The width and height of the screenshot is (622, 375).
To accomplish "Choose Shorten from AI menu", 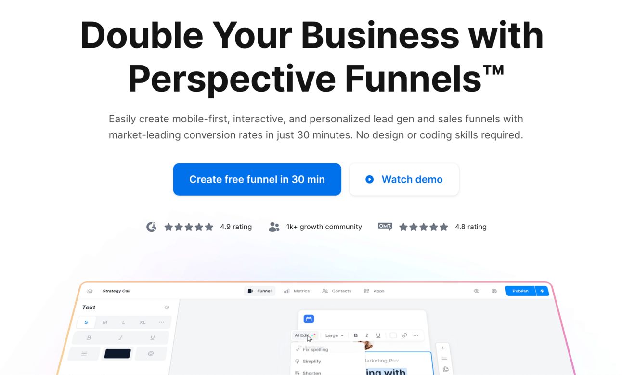I will pos(308,373).
